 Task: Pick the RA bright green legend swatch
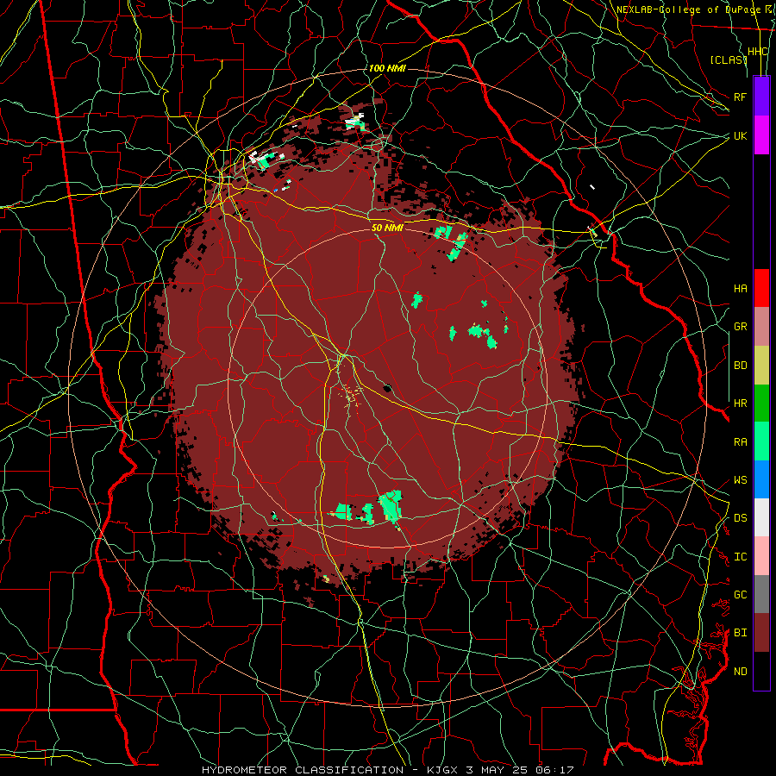click(761, 441)
